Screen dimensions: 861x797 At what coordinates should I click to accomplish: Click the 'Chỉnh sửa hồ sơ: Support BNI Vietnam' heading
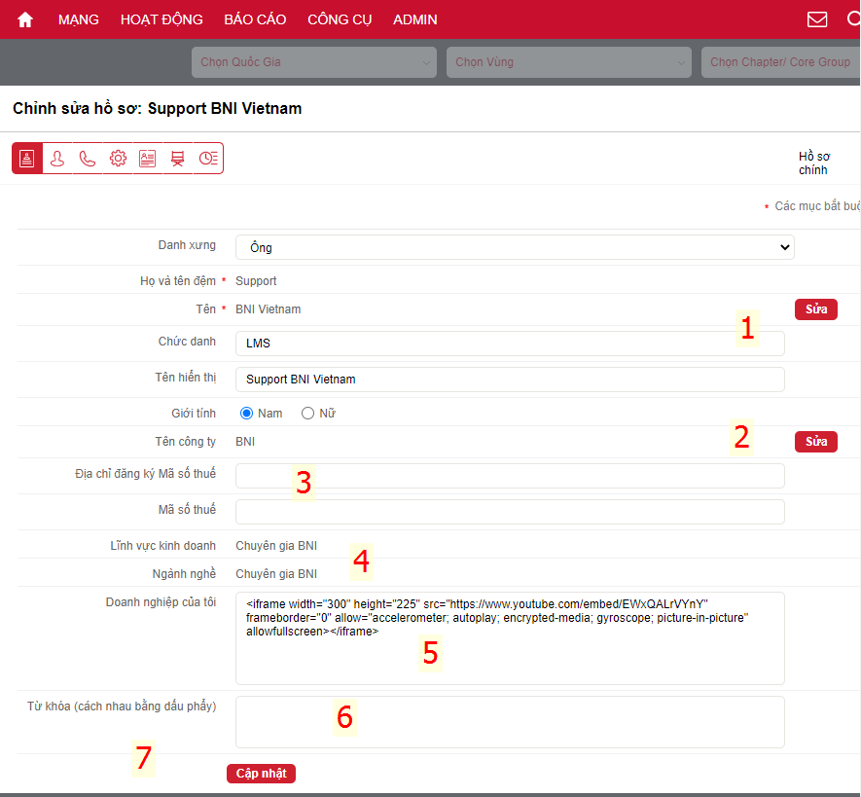pos(157,108)
